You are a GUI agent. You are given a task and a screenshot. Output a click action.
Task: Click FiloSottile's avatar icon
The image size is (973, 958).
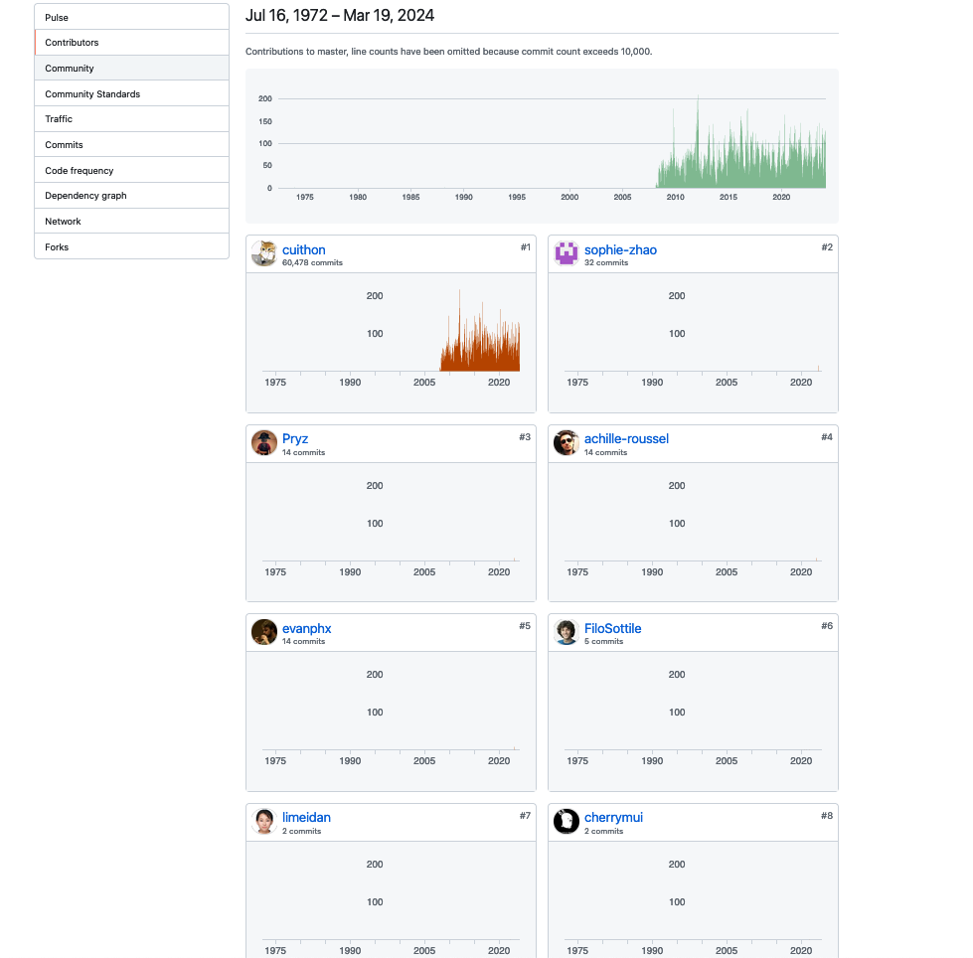click(567, 632)
